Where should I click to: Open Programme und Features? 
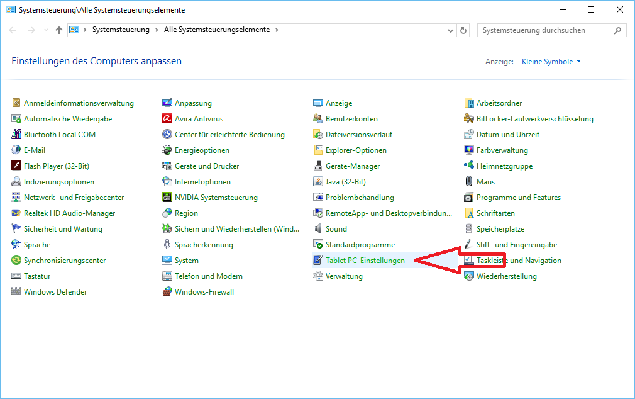518,198
